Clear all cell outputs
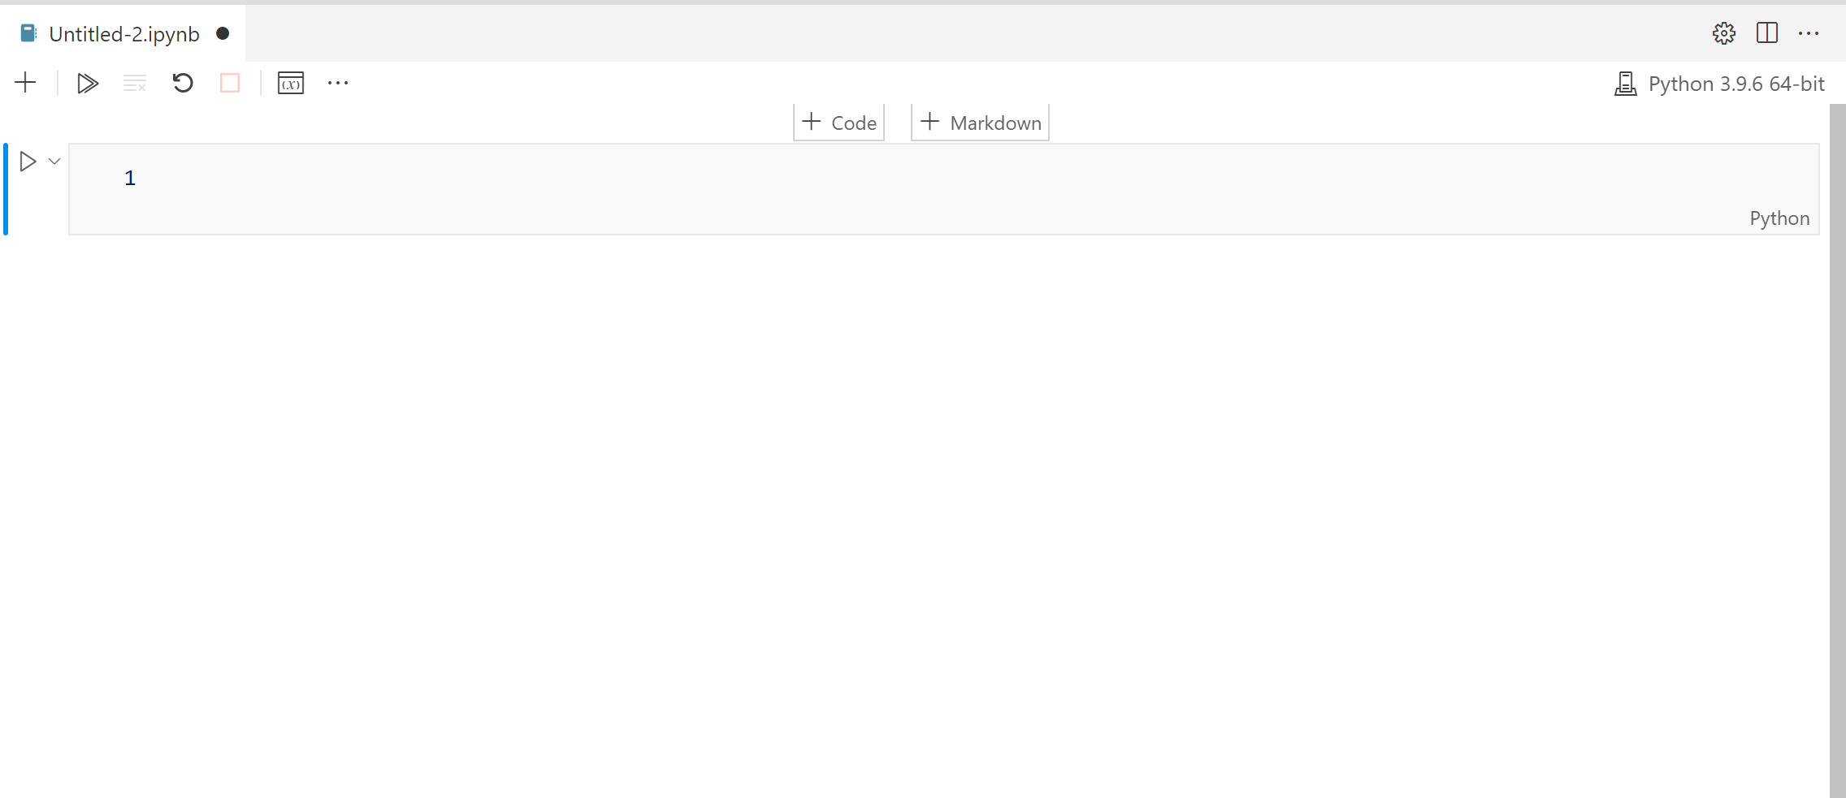Image resolution: width=1846 pixels, height=798 pixels. [134, 83]
